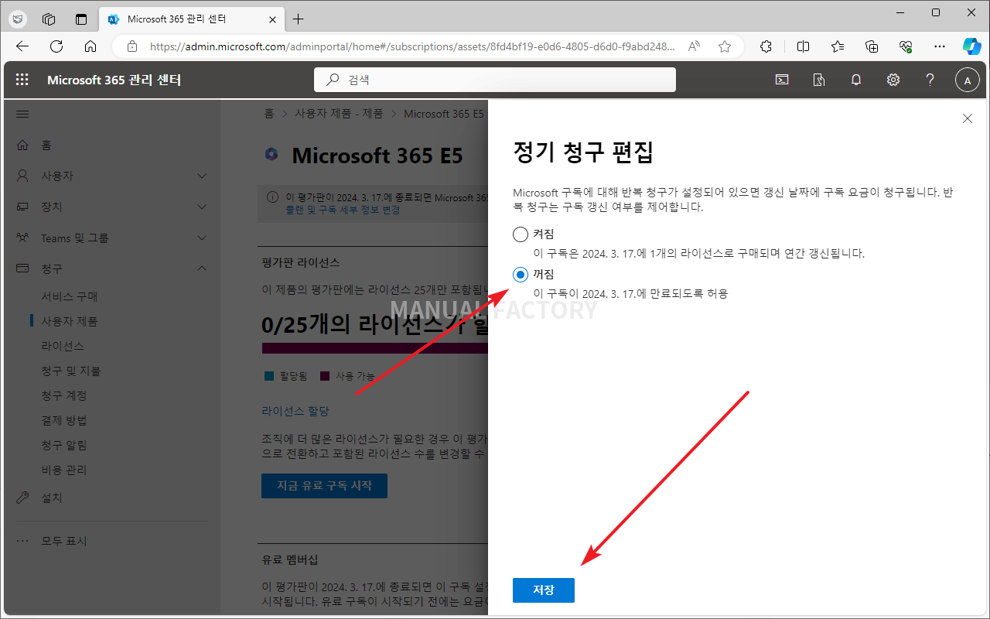This screenshot has width=990, height=619.
Task: Click the 검색 search box
Action: (x=495, y=80)
